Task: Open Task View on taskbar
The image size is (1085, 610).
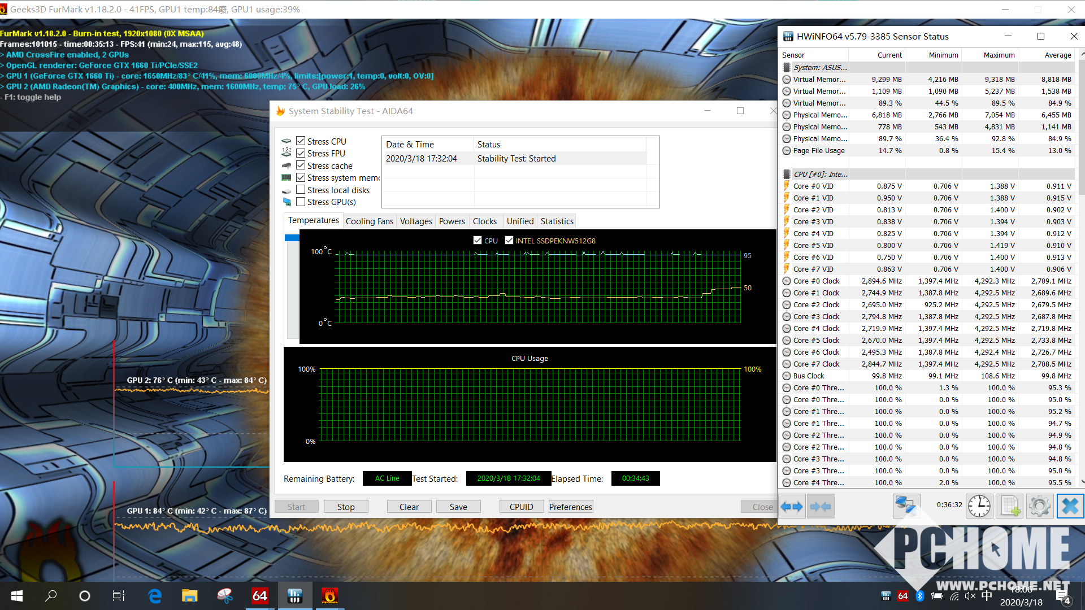Action: click(x=119, y=596)
